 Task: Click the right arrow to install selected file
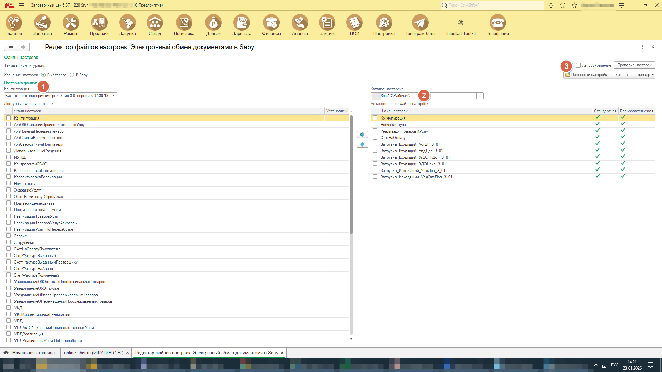tap(362, 134)
